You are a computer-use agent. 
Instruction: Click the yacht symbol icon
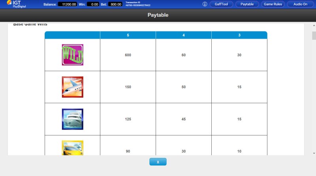click(73, 119)
